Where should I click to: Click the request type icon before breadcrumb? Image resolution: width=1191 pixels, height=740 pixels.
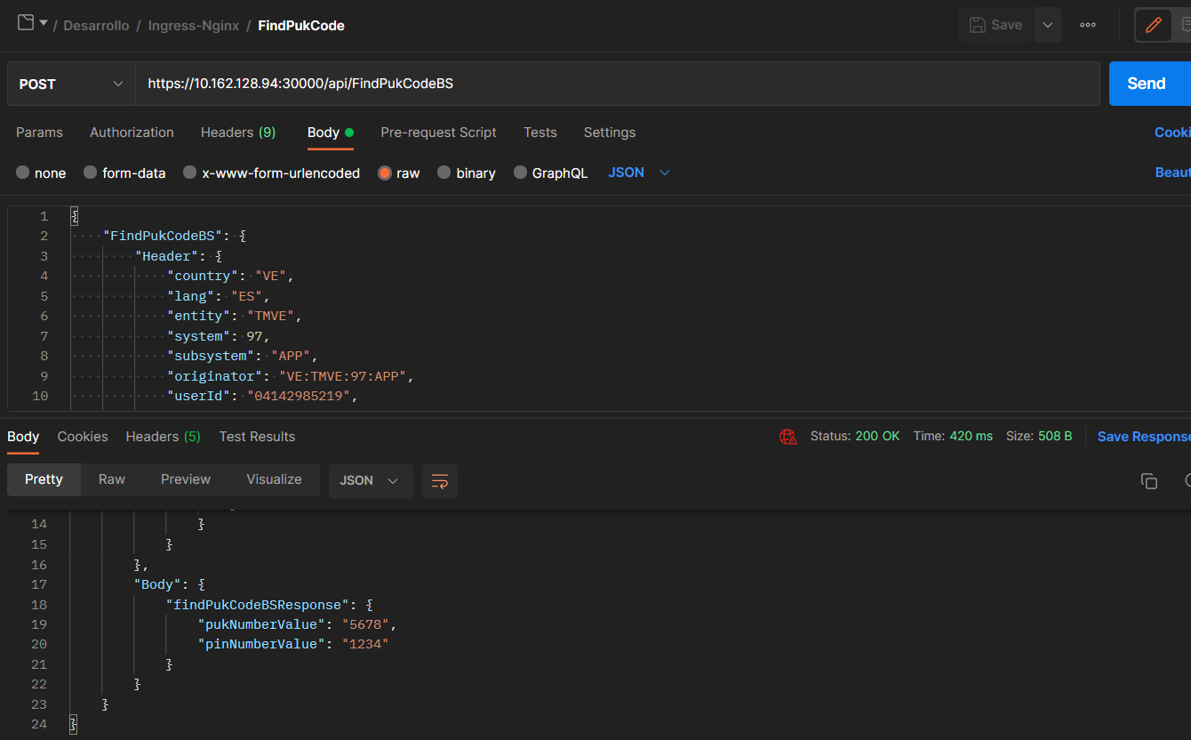pyautogui.click(x=26, y=23)
